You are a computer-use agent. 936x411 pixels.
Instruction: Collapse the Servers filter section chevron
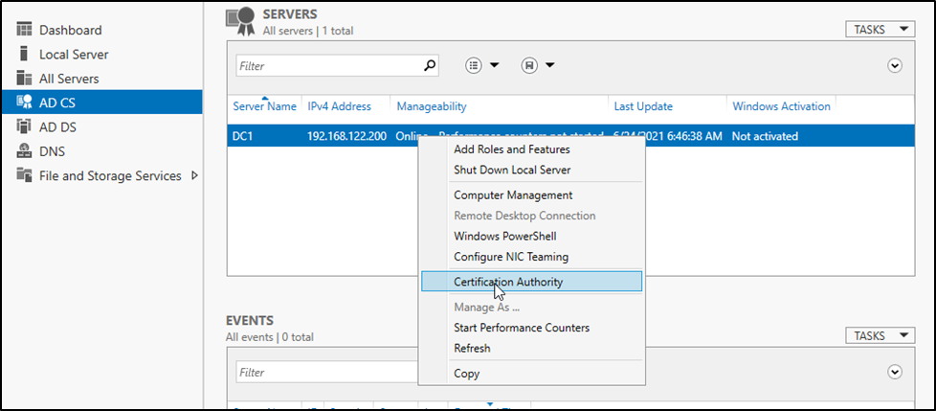(x=895, y=66)
